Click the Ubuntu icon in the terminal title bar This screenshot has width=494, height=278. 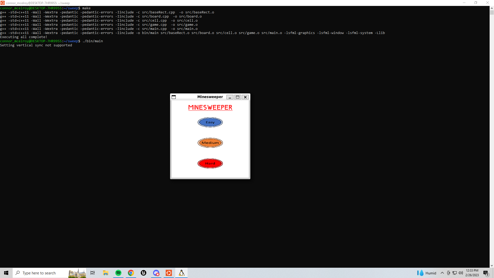pyautogui.click(x=3, y=3)
